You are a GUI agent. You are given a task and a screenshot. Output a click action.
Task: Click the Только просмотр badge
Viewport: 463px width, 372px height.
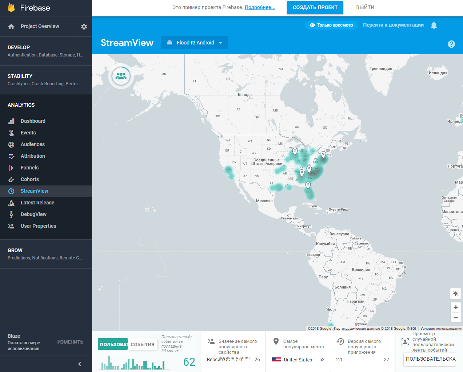coord(331,25)
